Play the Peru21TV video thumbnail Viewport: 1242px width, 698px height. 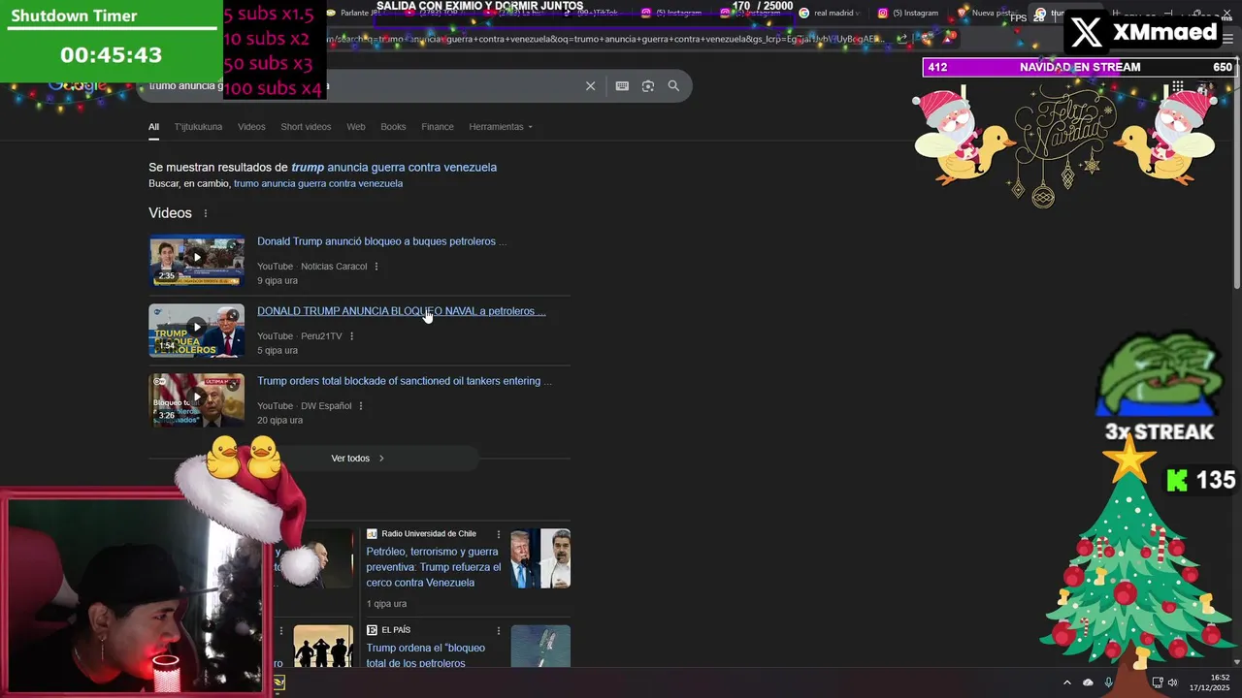(196, 330)
